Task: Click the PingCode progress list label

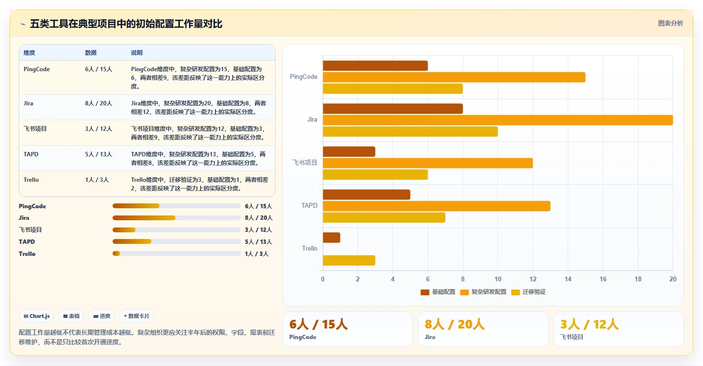Action: (32, 206)
